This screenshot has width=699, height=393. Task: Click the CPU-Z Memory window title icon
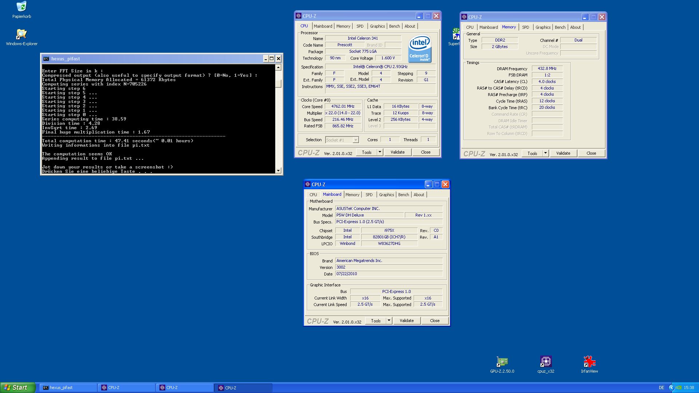point(464,17)
